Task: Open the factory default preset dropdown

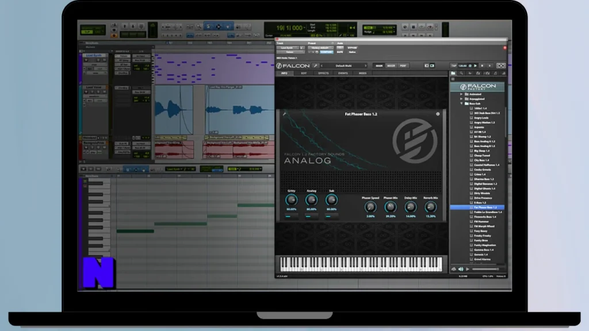Action: (x=320, y=48)
